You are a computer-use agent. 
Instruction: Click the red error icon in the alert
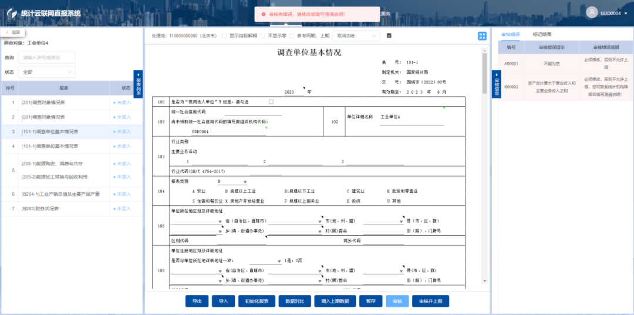263,13
